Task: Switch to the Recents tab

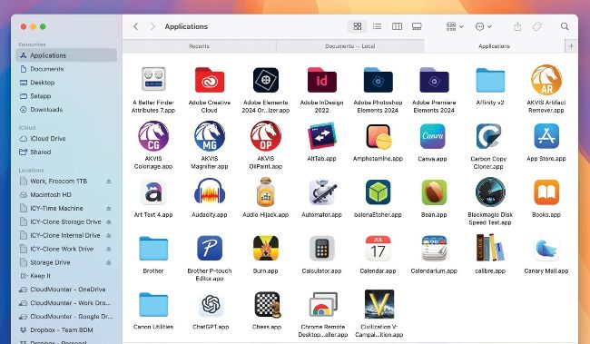Action: (200, 46)
